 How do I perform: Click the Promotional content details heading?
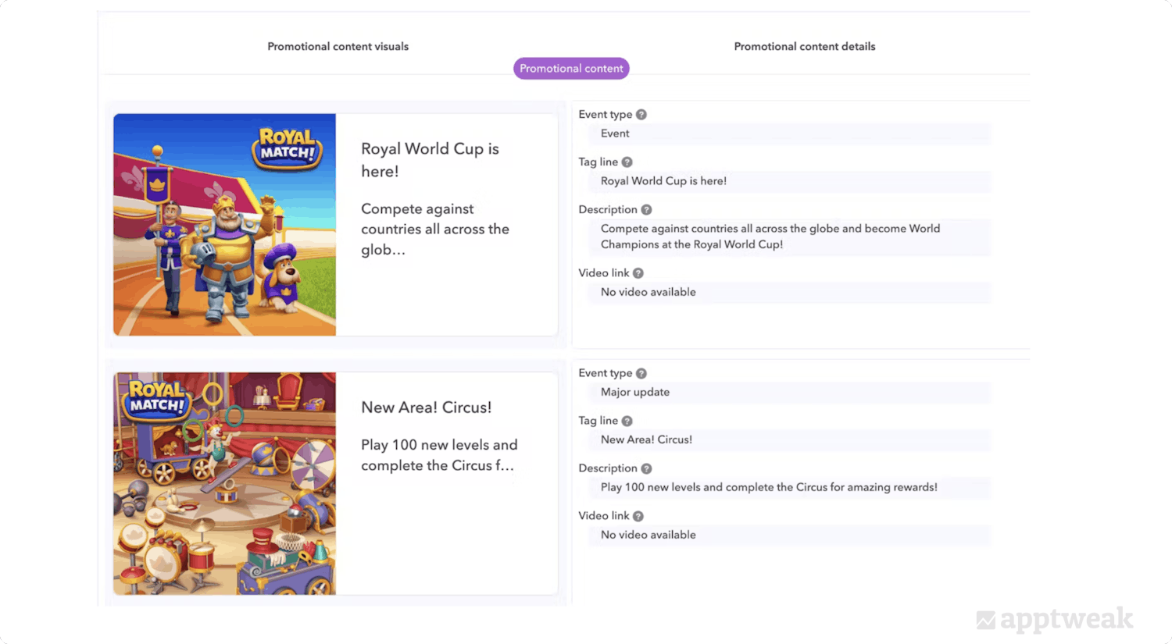pyautogui.click(x=805, y=46)
